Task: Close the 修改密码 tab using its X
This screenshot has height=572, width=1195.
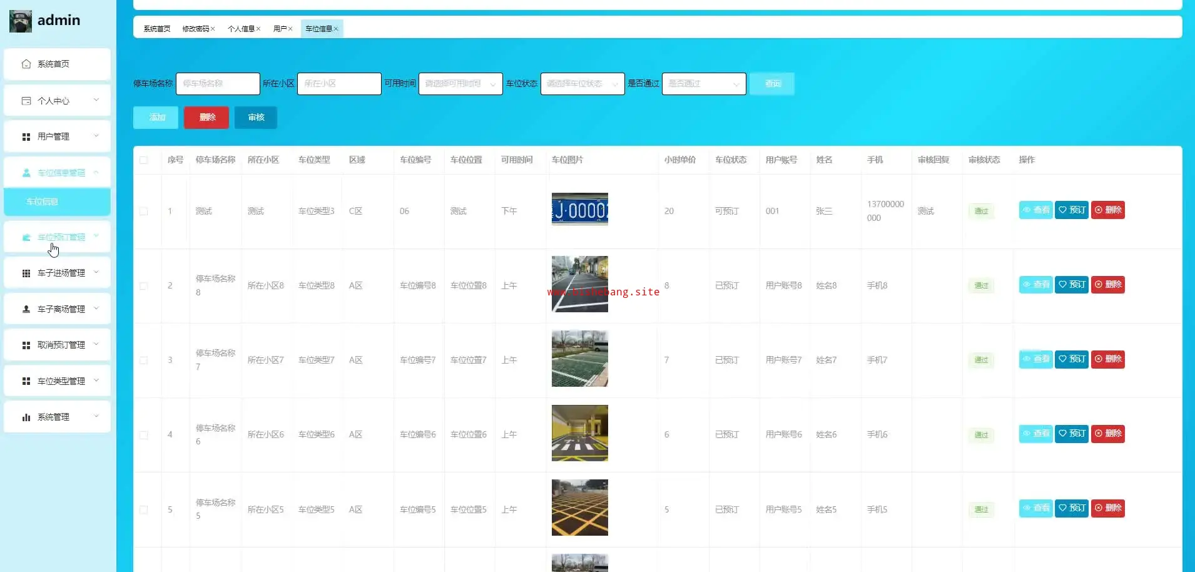Action: 213,29
